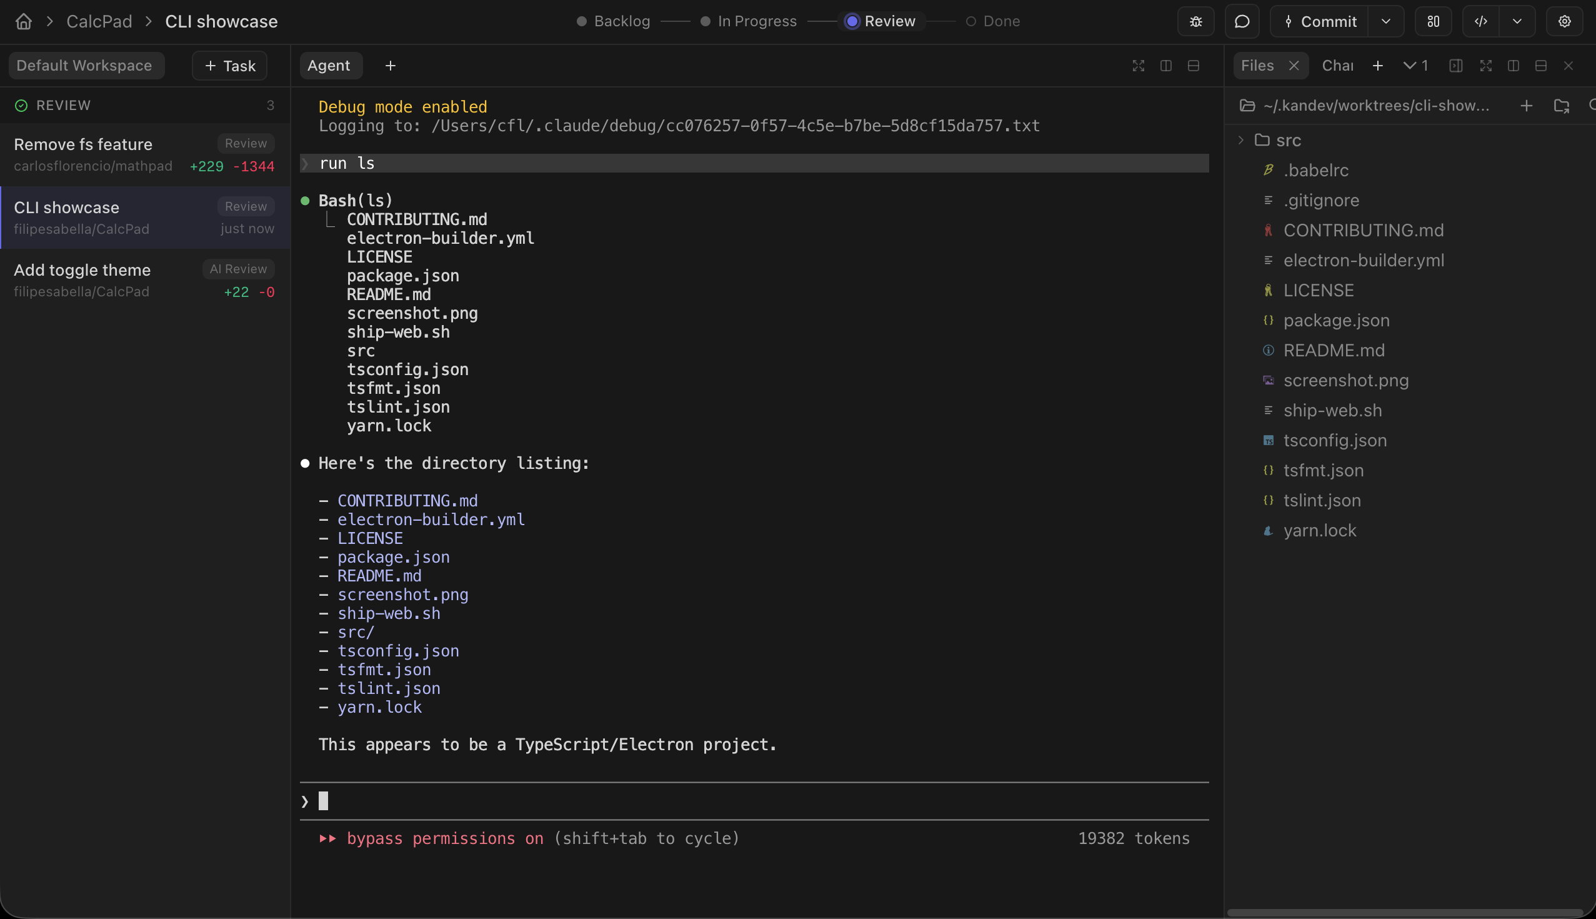Split the Files panel horizontally
This screenshot has height=919, width=1596.
click(1540, 66)
